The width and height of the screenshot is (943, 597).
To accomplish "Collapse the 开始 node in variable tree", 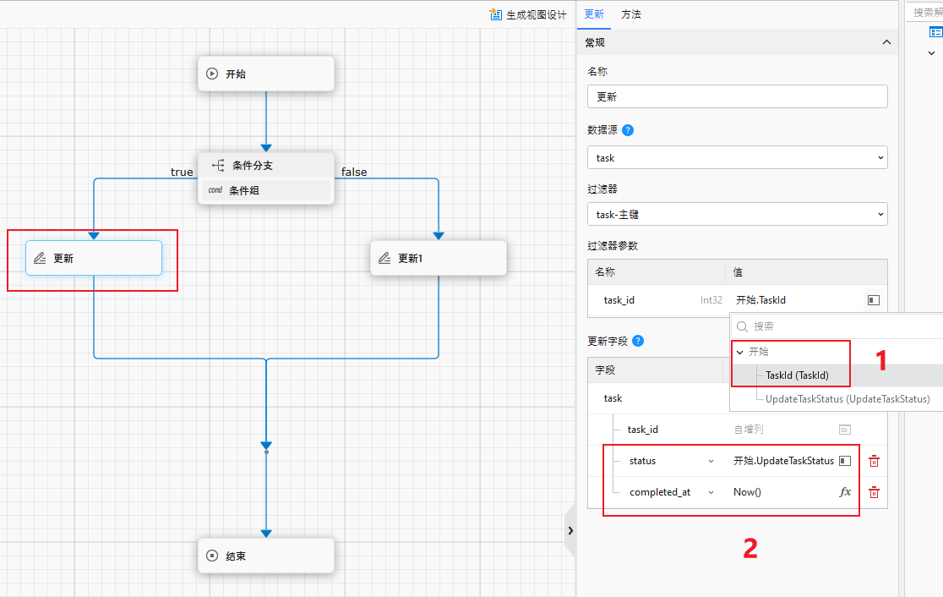I will (739, 352).
